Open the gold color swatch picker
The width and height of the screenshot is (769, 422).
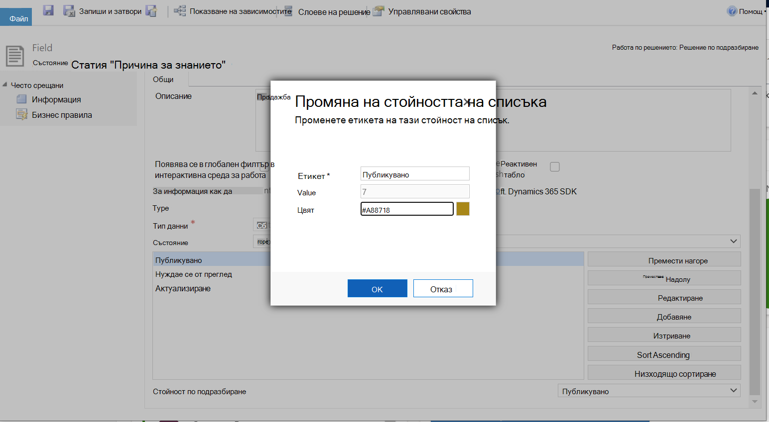(463, 209)
